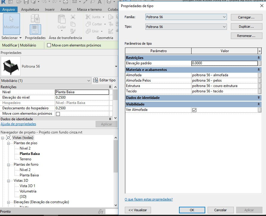Switch to the Arquitetura ribbon tab

(x=30, y=10)
